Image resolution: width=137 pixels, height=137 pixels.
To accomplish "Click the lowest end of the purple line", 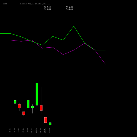I will (105, 64).
